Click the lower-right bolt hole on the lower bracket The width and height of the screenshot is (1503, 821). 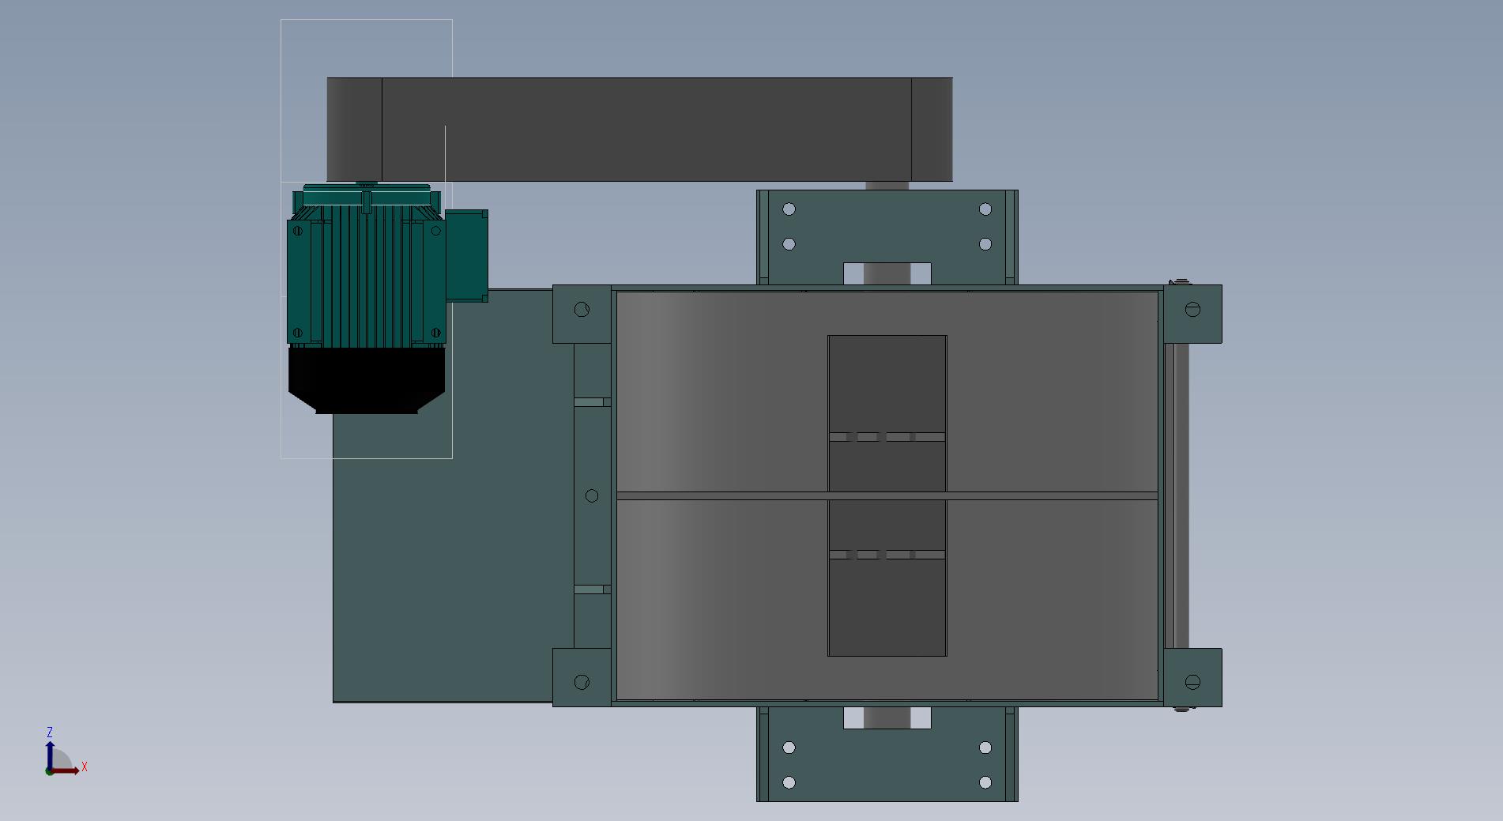coord(985,782)
